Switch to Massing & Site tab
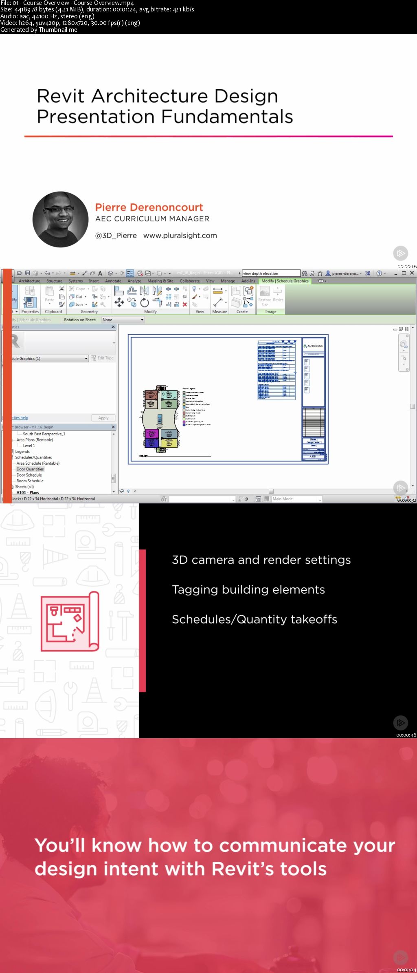The image size is (417, 973). [x=160, y=281]
